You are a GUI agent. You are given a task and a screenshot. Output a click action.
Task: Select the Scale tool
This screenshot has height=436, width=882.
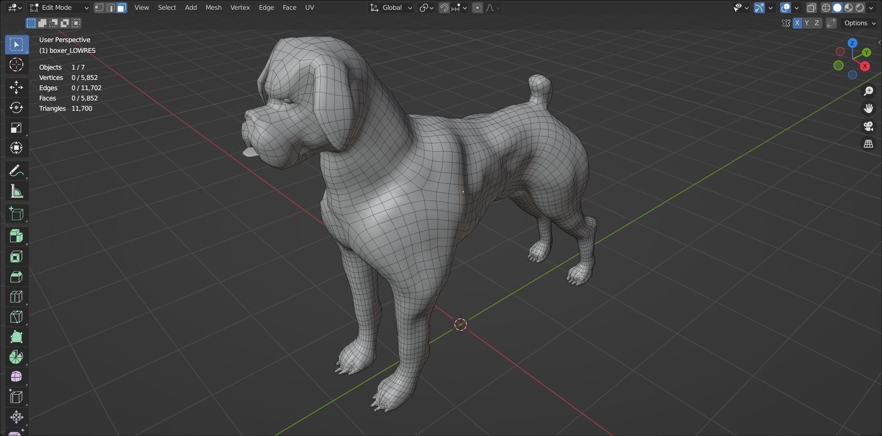coord(16,128)
